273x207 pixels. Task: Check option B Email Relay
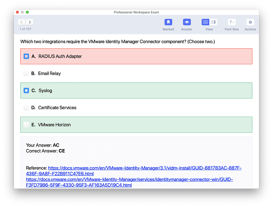tap(26, 73)
